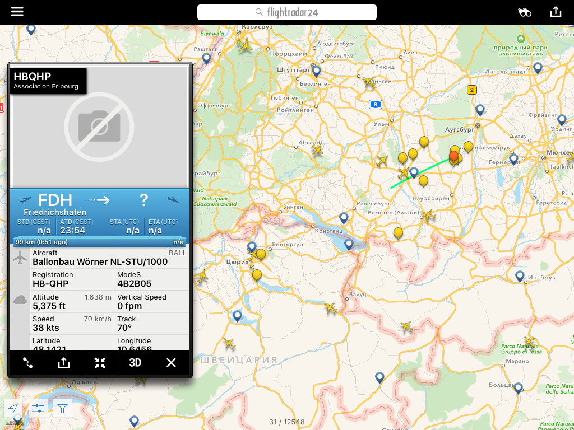
Task: Open the flight filter funnel
Action: click(x=62, y=409)
